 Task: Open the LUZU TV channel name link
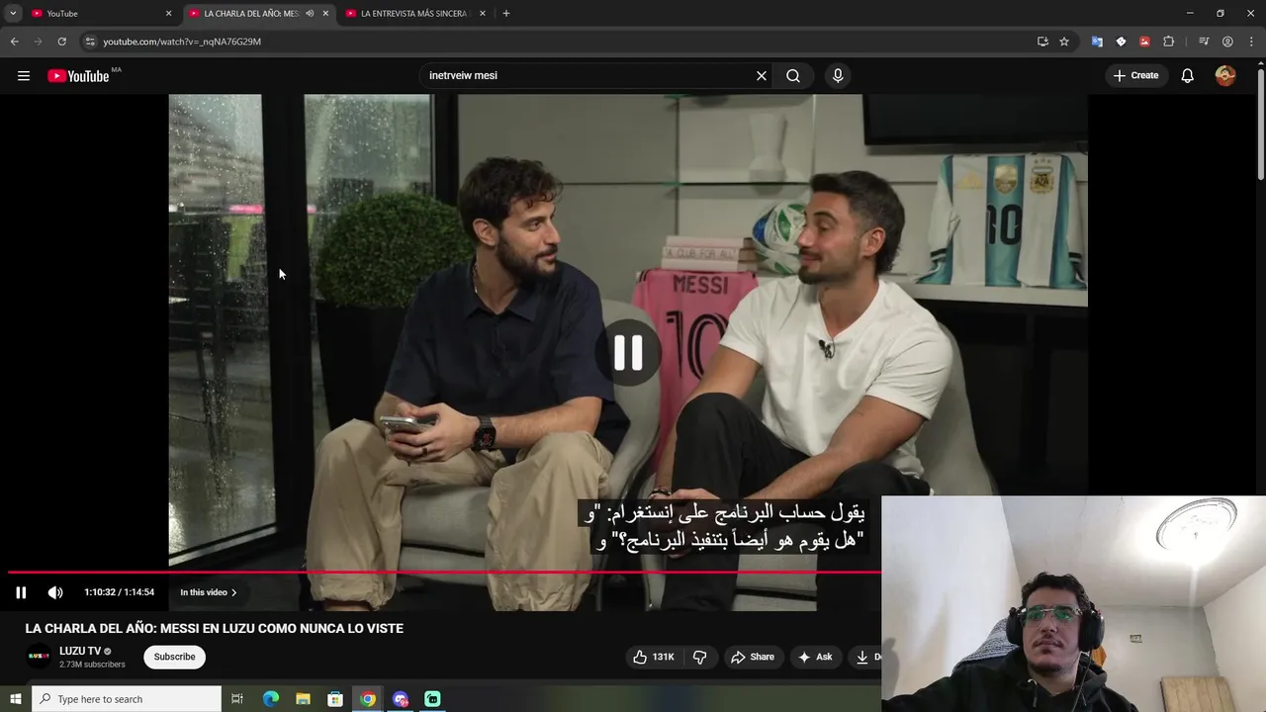[80, 651]
